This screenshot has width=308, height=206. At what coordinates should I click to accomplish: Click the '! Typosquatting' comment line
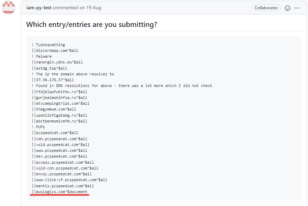(x=48, y=45)
